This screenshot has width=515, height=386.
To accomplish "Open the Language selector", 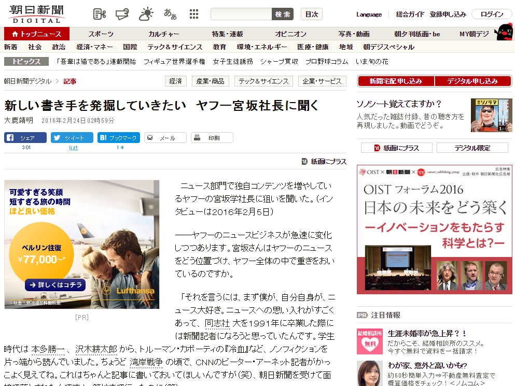I will 369,15.
